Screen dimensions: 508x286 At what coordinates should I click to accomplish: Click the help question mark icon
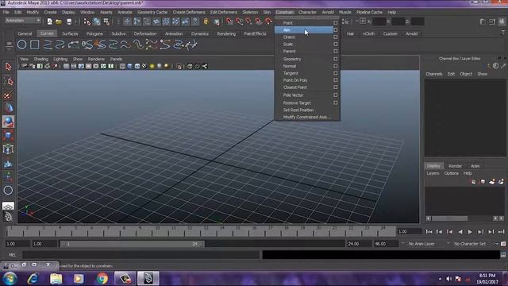[x=195, y=21]
